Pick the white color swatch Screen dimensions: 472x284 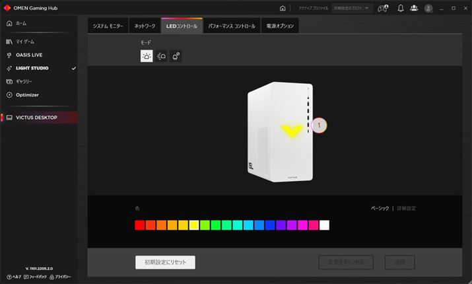(x=324, y=225)
